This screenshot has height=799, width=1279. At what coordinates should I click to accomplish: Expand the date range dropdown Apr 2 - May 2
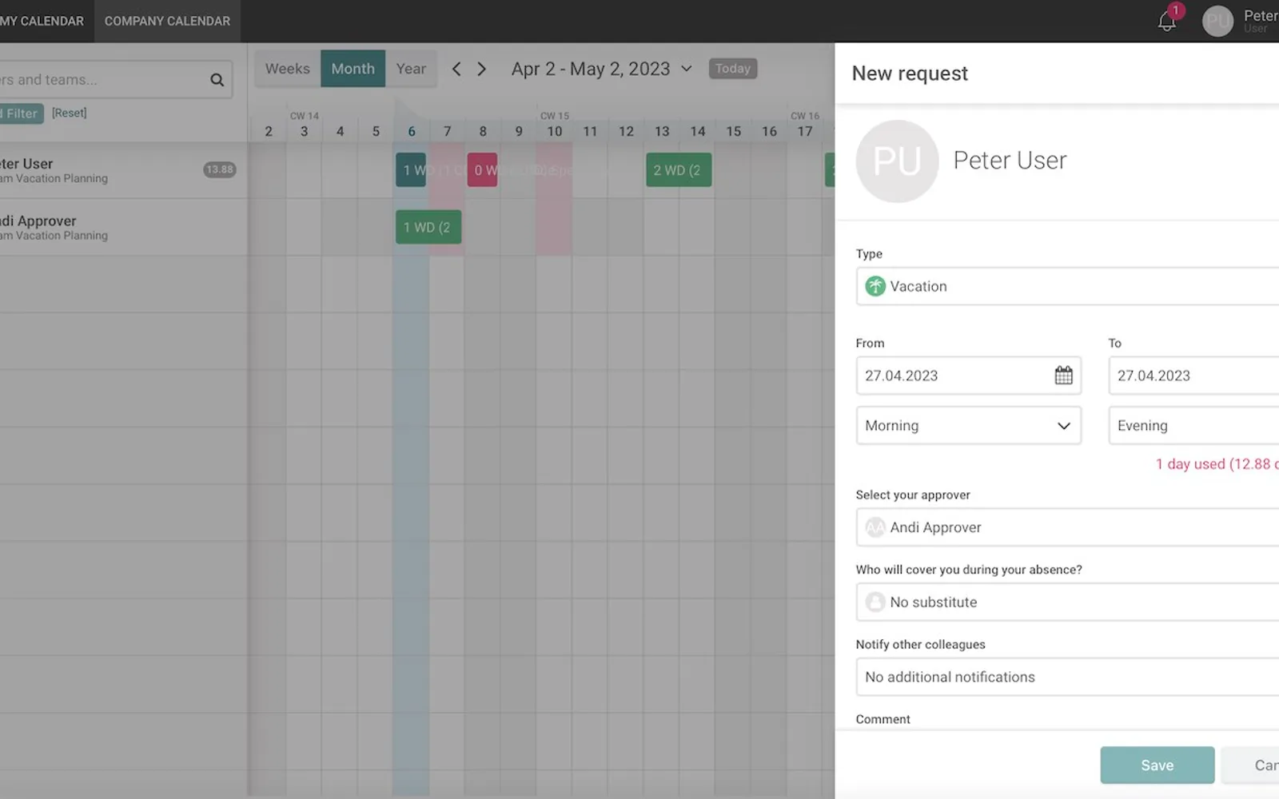(601, 69)
